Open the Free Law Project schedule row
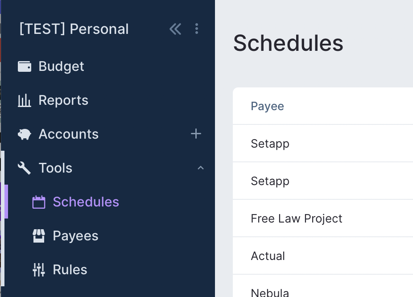The image size is (413, 297). click(x=297, y=219)
